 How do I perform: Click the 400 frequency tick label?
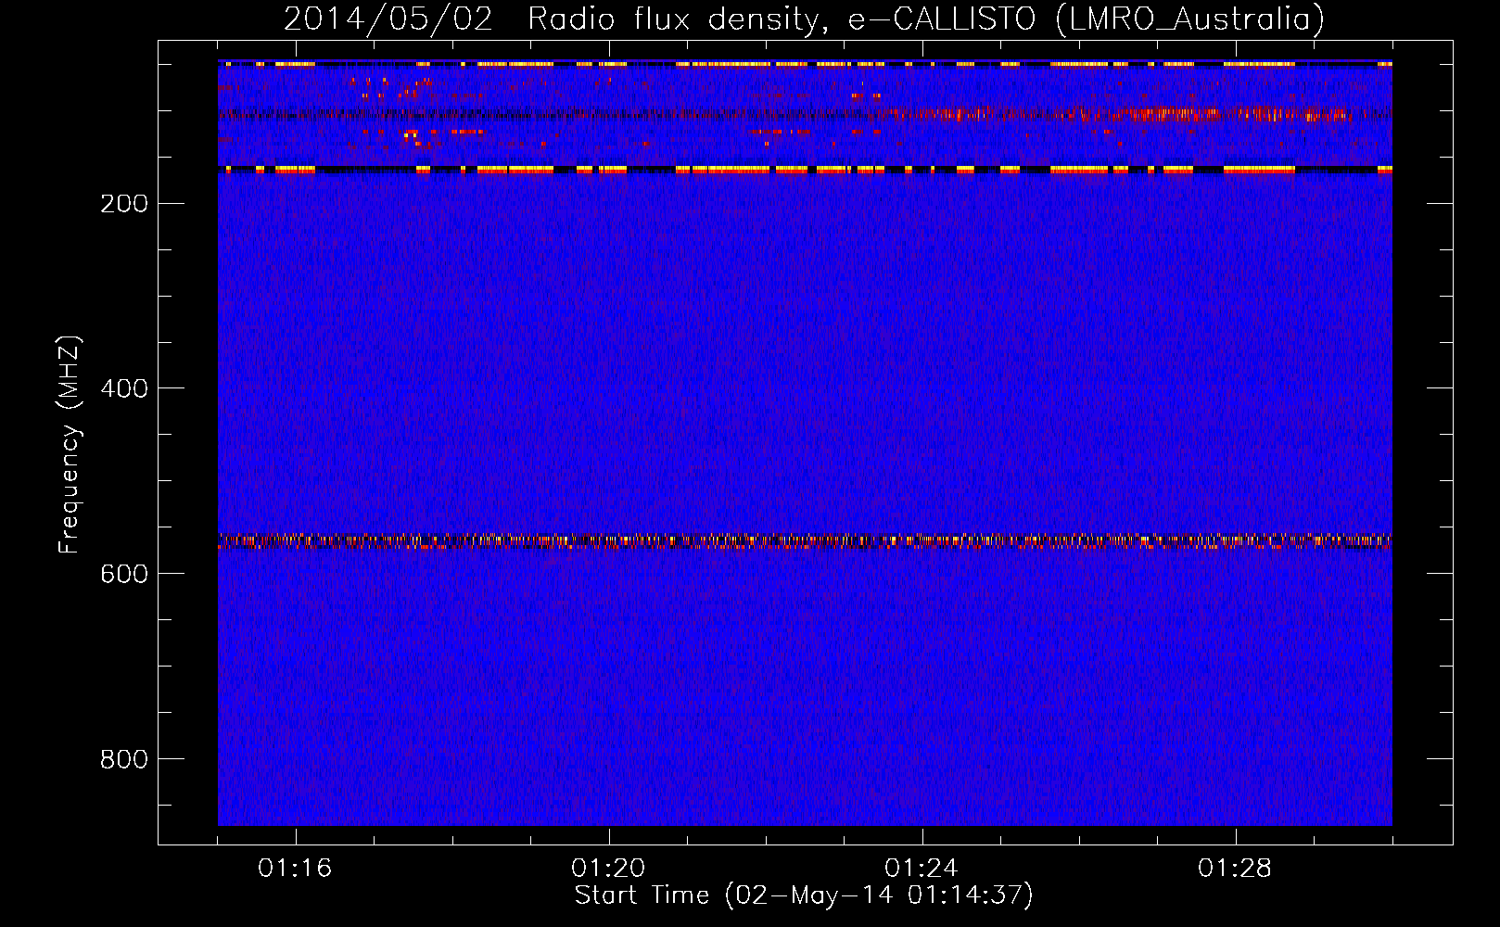tap(124, 388)
